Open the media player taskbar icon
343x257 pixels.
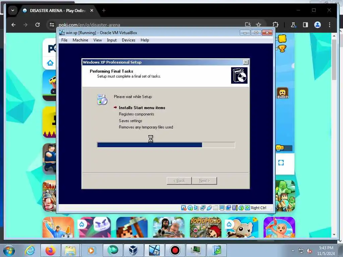click(x=91, y=250)
